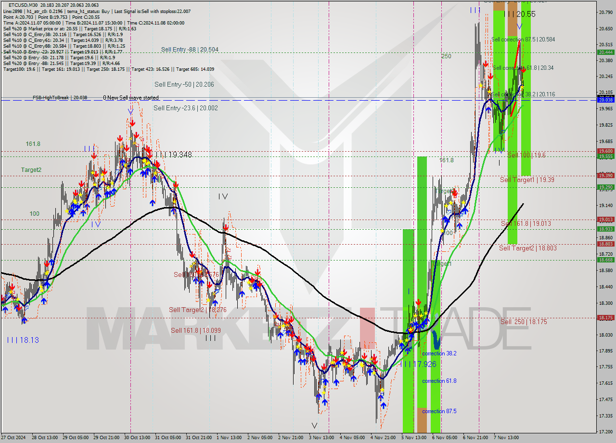
Task: Click the 'Sell Target2 | 18.276' label
Action: pyautogui.click(x=198, y=310)
